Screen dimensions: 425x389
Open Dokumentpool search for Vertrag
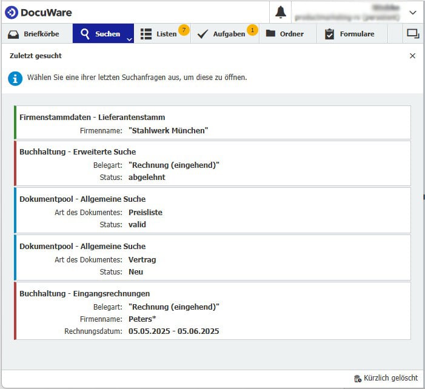click(x=212, y=258)
